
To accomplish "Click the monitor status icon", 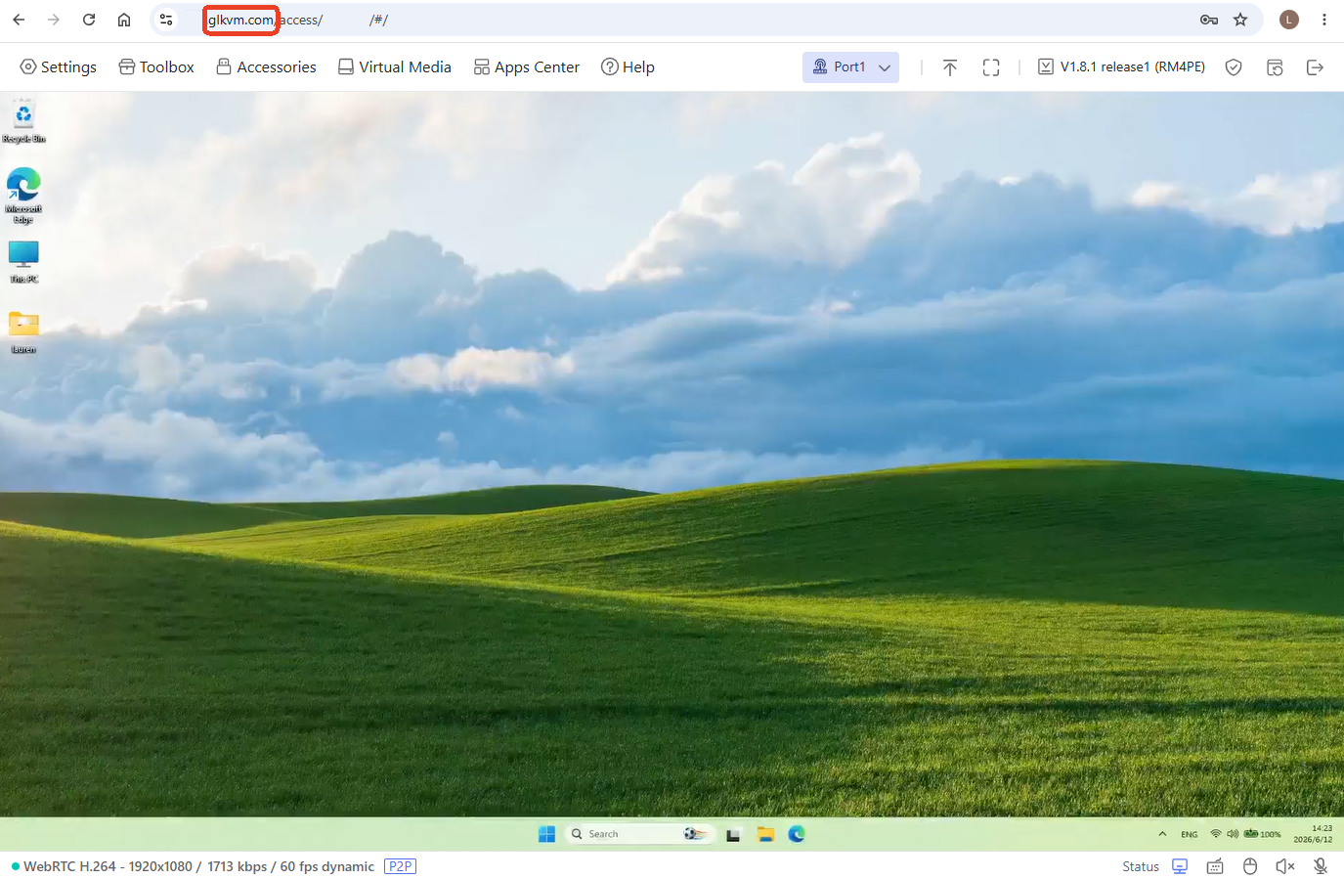I will (1180, 866).
